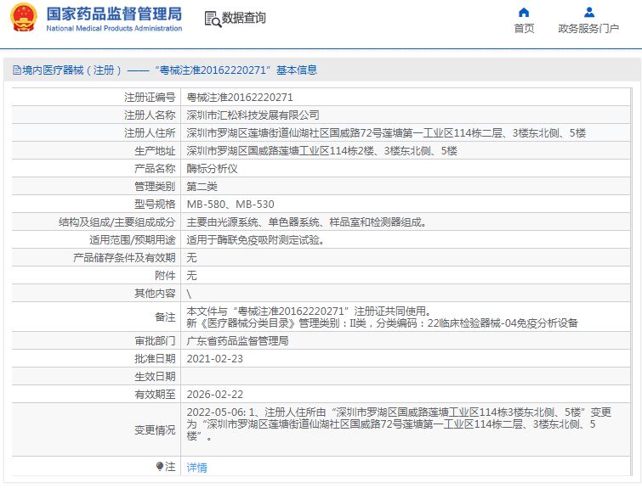This screenshot has width=642, height=488.
Task: Click the 备注 remarks text
Action: click(382, 317)
